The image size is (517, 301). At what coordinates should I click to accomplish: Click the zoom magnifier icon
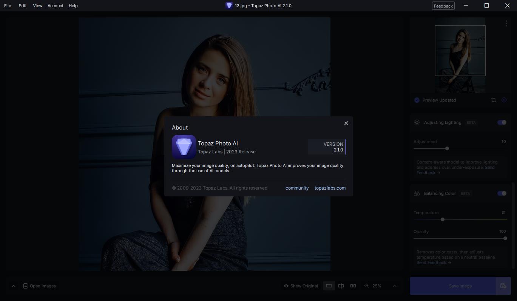[366, 286]
